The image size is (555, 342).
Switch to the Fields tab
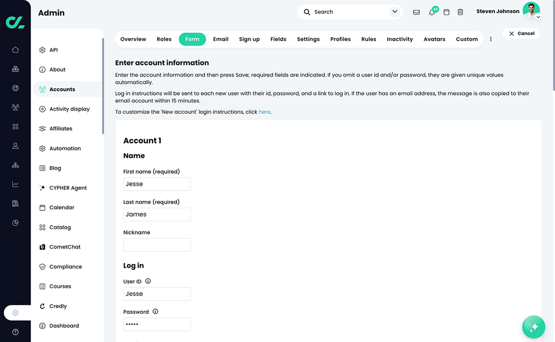(278, 39)
